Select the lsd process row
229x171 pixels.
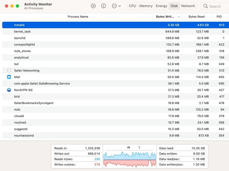click(x=116, y=64)
